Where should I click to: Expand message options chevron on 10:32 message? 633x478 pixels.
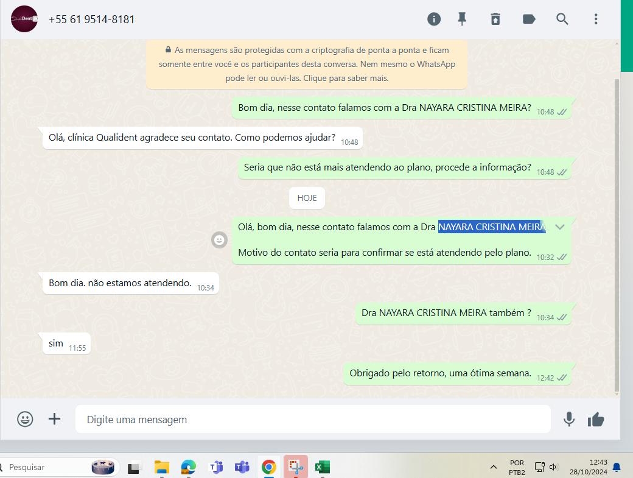(560, 227)
